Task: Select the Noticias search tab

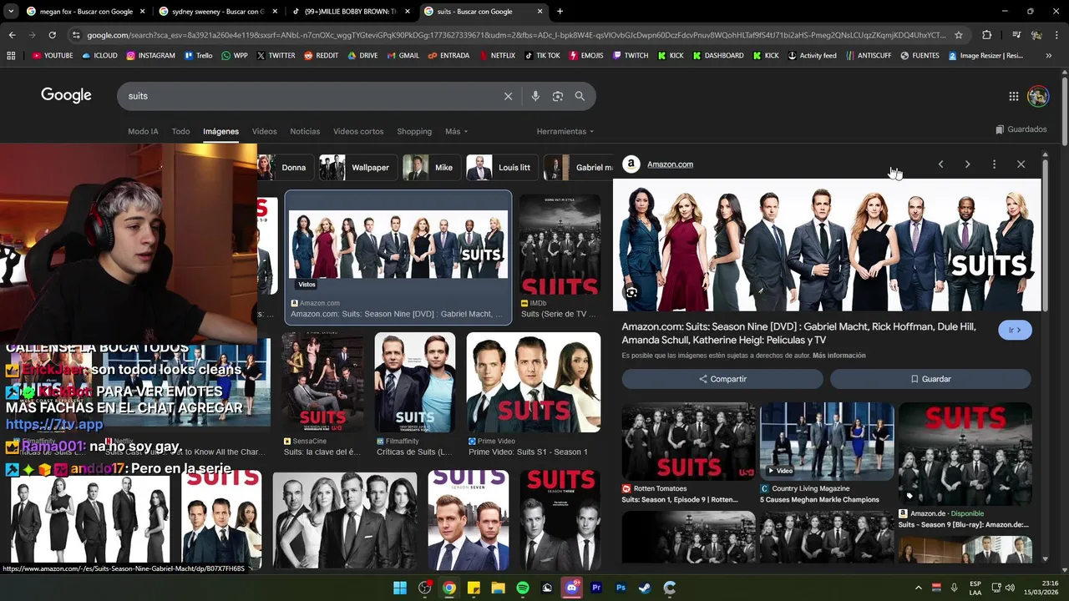Action: [305, 131]
